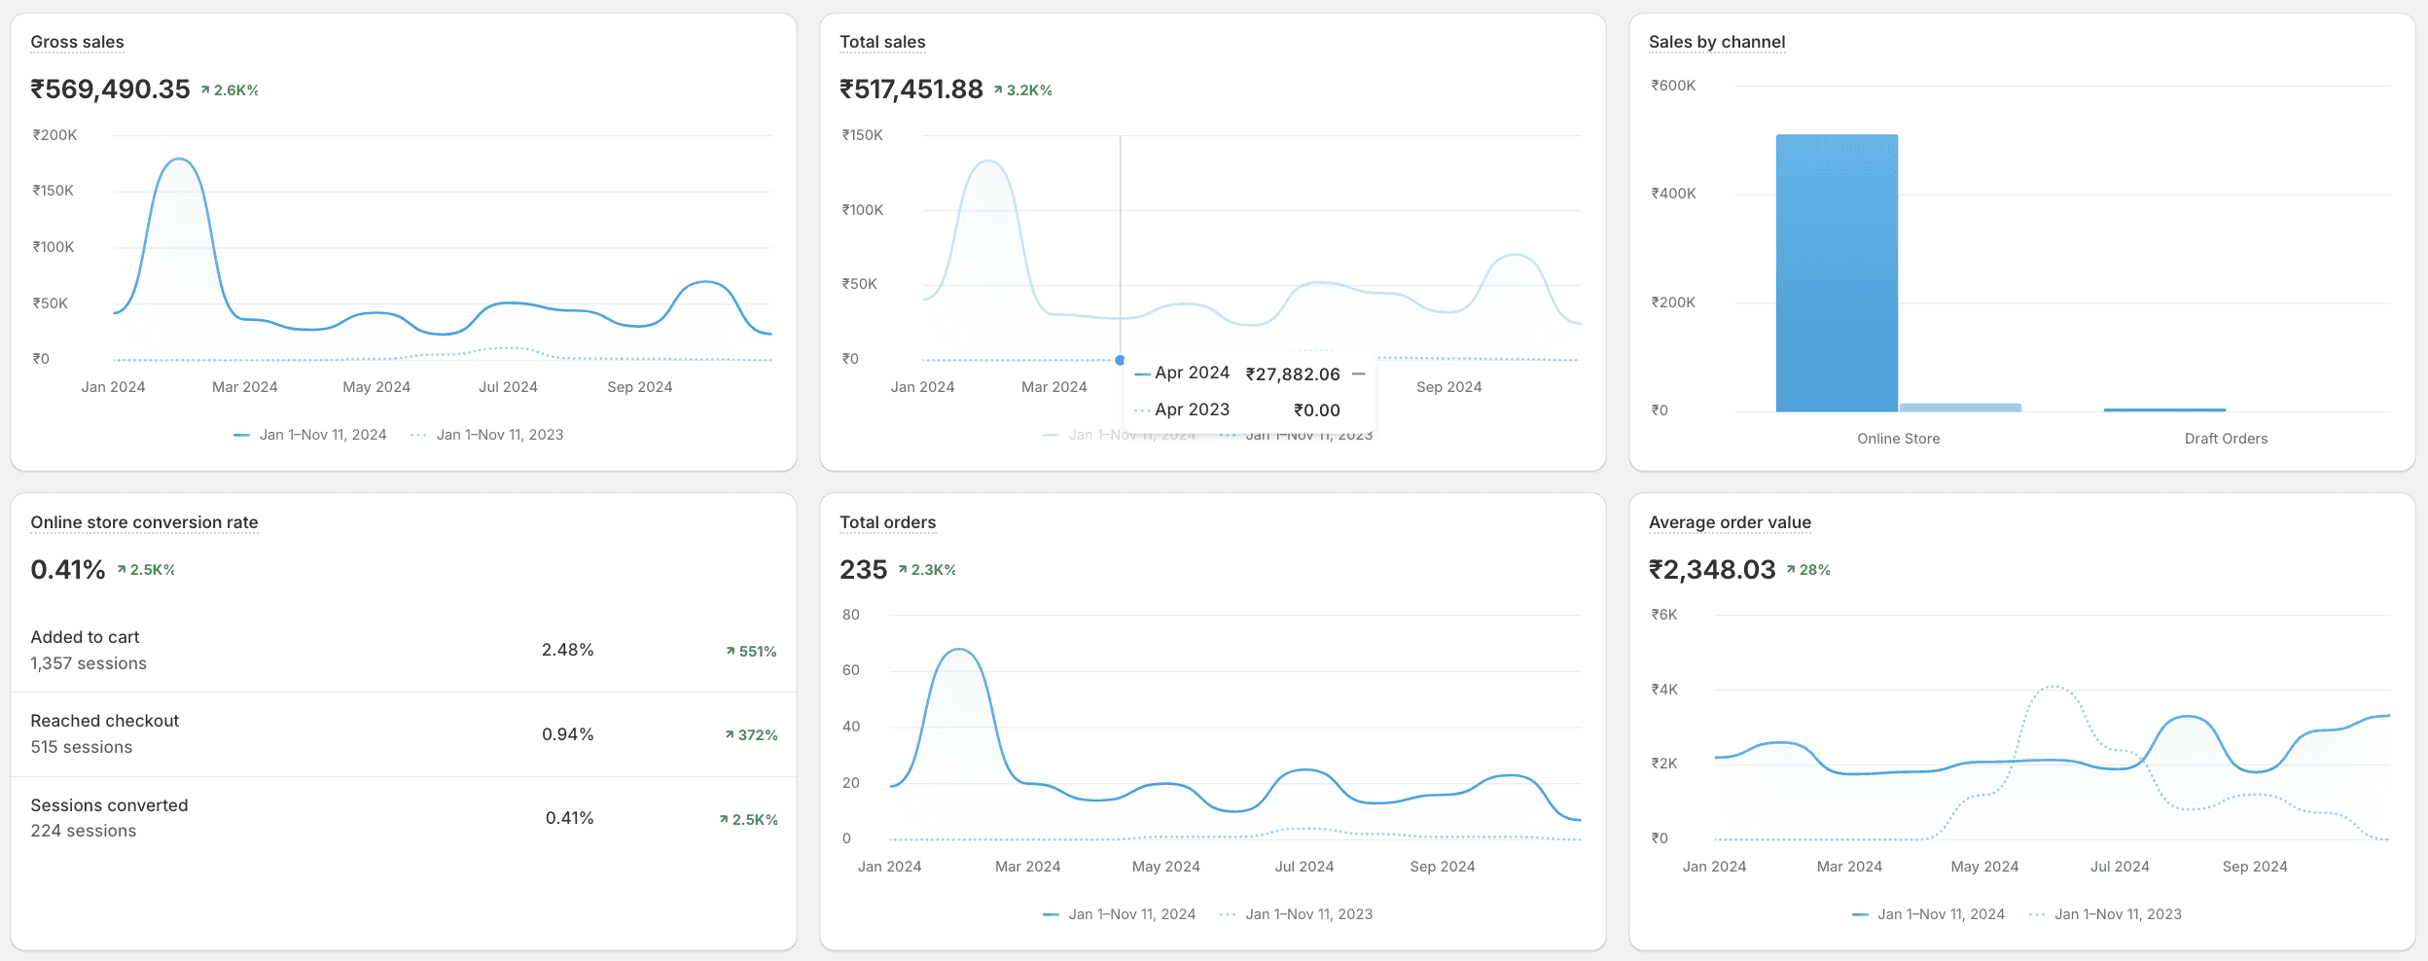Toggle the 2024 legend series in Gross sales

click(x=310, y=435)
